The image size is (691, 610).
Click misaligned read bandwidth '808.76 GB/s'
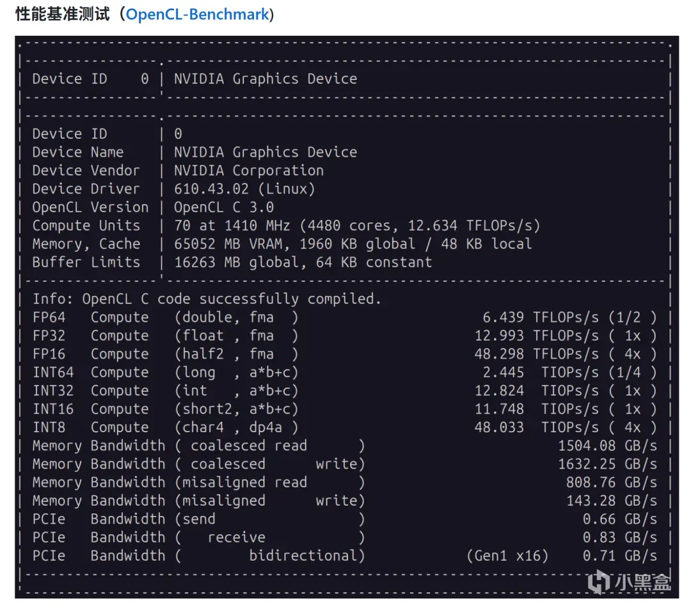pos(612,483)
